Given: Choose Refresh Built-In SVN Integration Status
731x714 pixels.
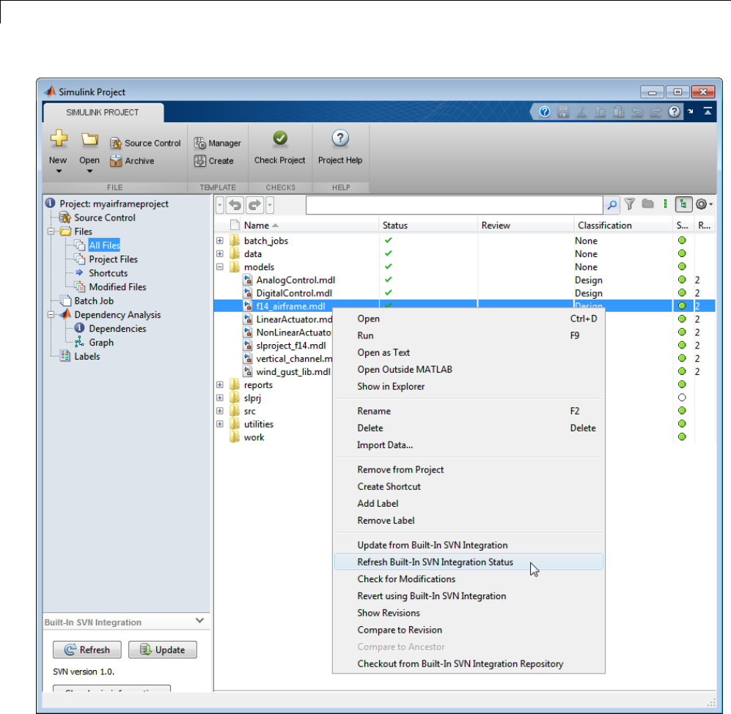Looking at the screenshot, I should pos(469,562).
